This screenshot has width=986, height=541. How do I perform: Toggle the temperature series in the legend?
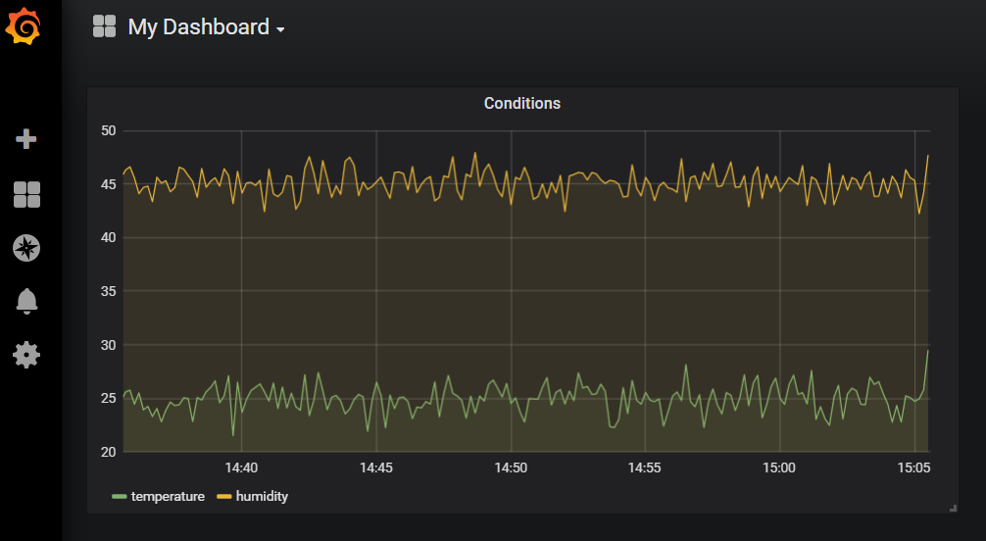pyautogui.click(x=168, y=497)
